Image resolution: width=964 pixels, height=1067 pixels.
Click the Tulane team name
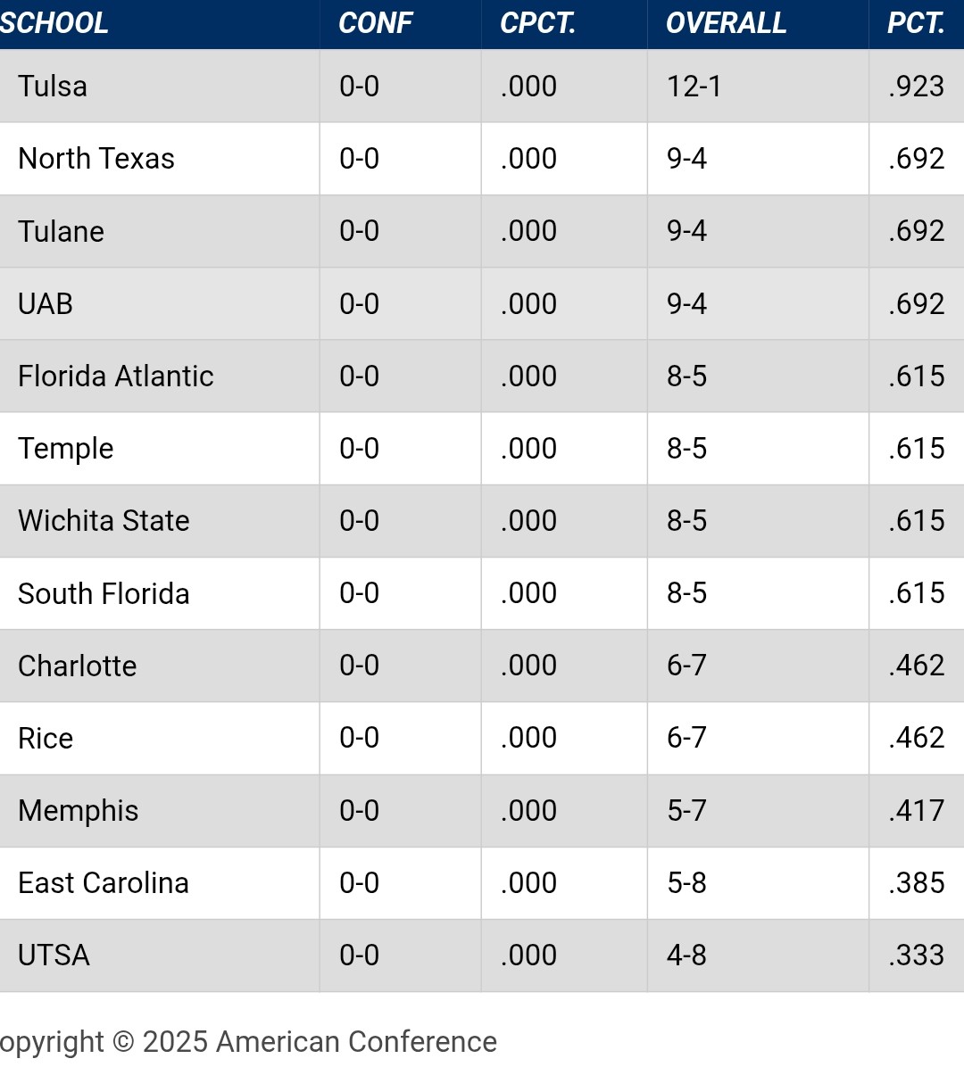(61, 231)
